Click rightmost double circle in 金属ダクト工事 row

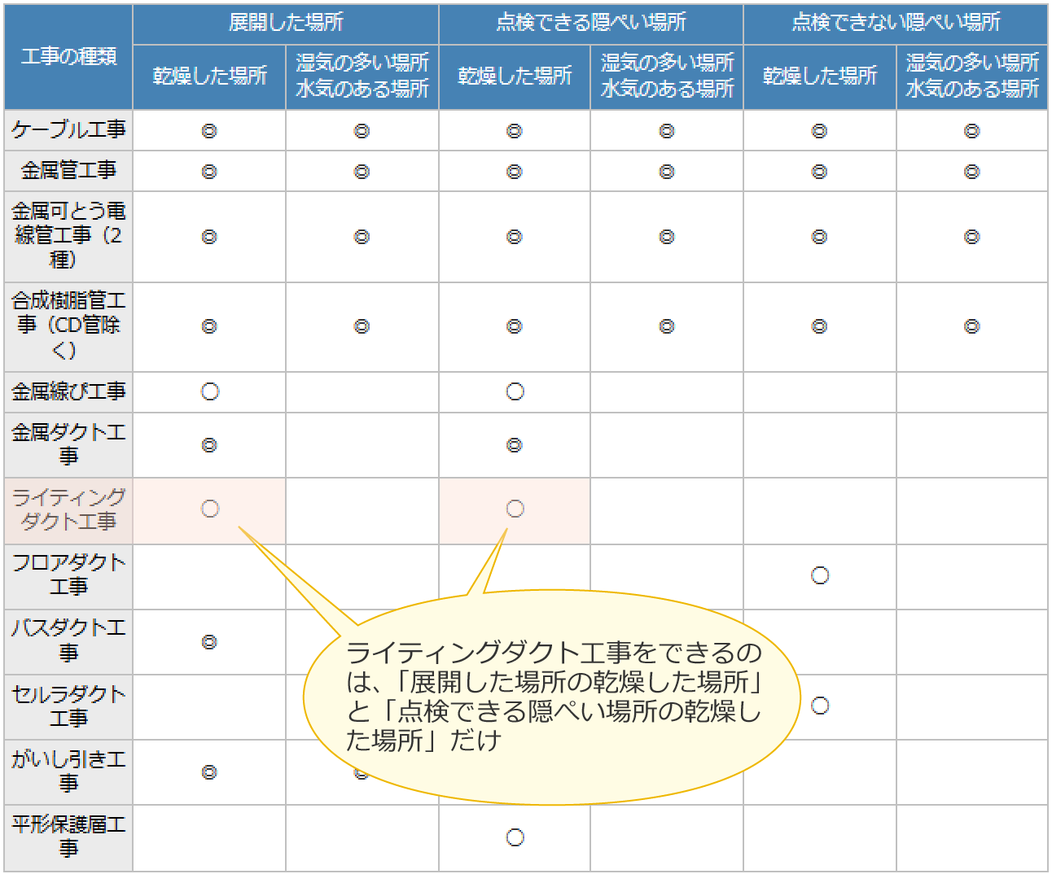[x=514, y=445]
